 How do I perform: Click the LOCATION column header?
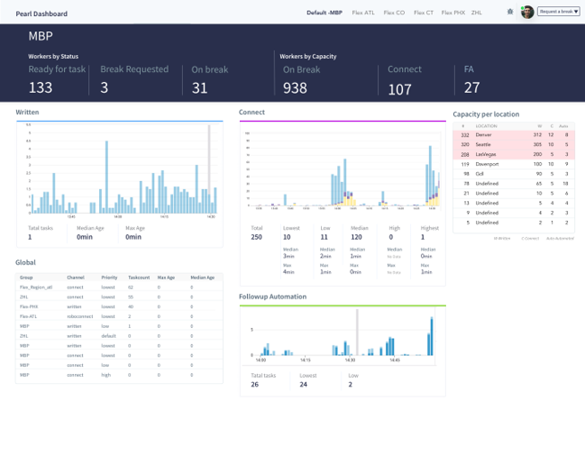point(488,126)
